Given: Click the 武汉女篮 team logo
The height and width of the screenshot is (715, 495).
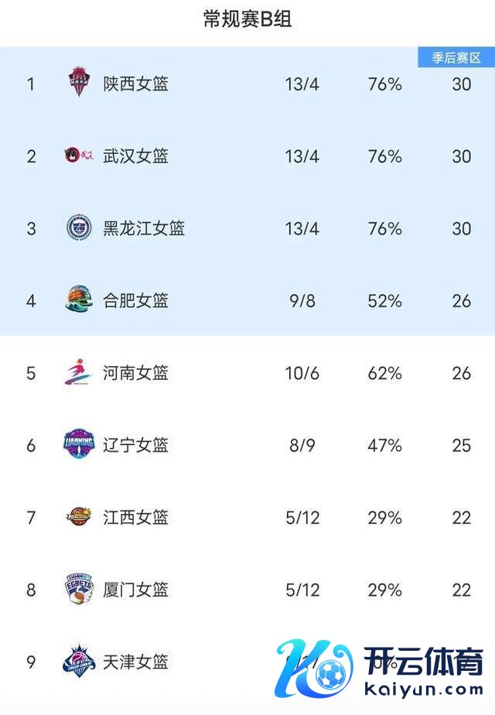Looking at the screenshot, I should [79, 156].
